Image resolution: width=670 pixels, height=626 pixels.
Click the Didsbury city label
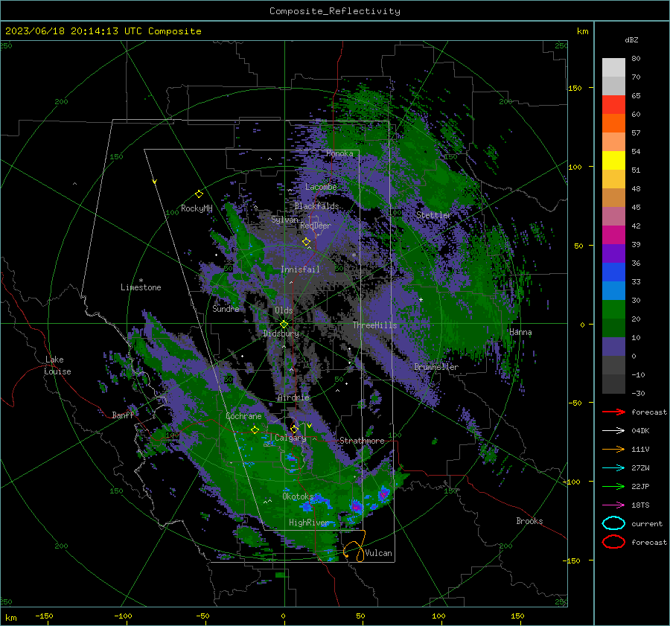pos(281,333)
